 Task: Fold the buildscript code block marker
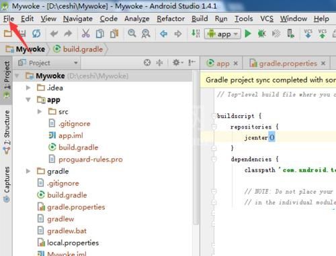[214, 116]
